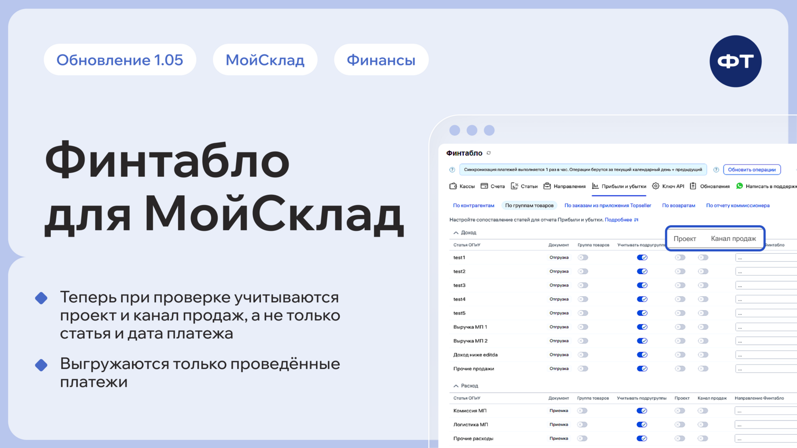Toggle Группа товаров for Прочие продажи

(583, 369)
